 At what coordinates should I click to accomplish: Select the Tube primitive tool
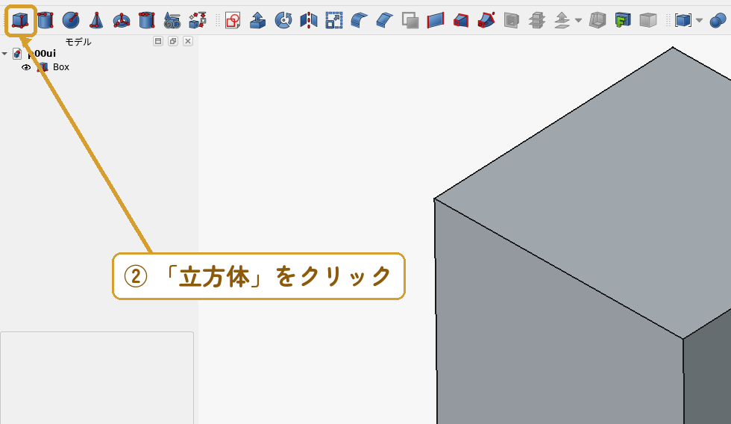(147, 20)
